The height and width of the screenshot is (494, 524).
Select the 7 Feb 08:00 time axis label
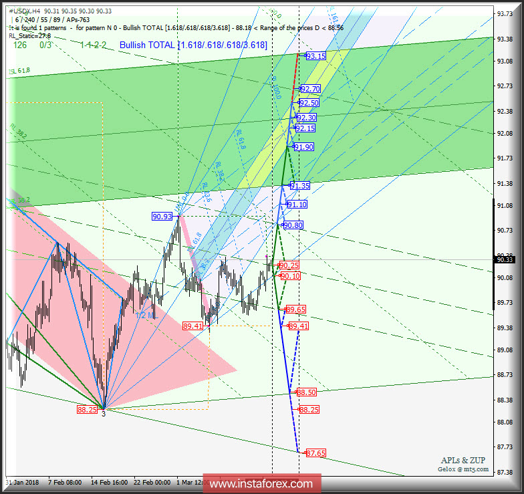[x=65, y=483]
